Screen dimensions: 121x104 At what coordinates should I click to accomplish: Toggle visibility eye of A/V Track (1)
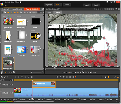[x=10, y=85]
